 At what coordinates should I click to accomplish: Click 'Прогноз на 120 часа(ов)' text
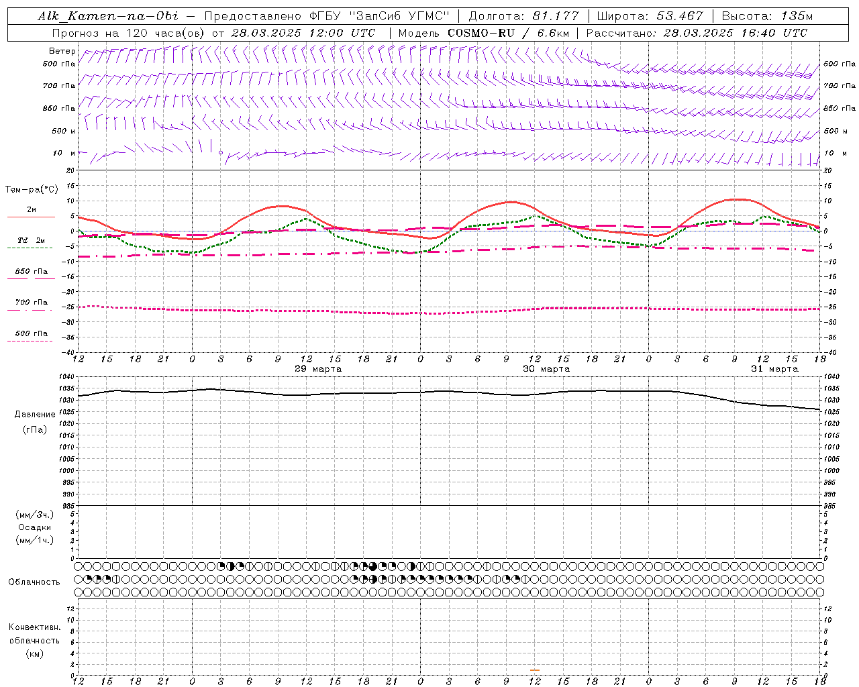click(129, 33)
